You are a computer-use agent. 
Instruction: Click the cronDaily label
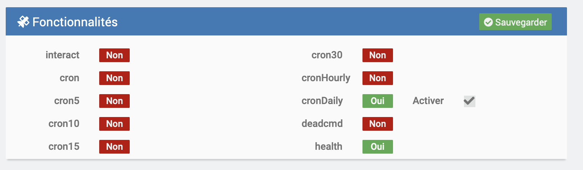point(322,101)
